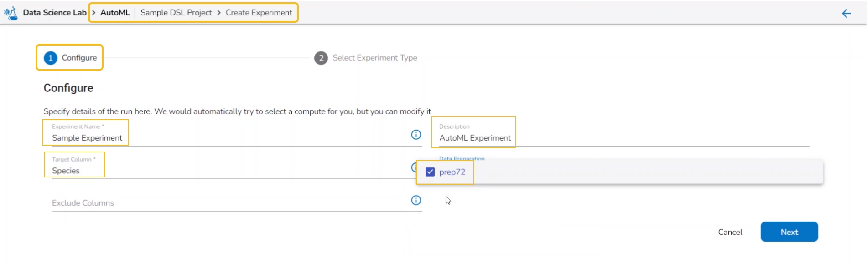Show info for the Exclude Columns field
The height and width of the screenshot is (268, 867).
(x=416, y=200)
